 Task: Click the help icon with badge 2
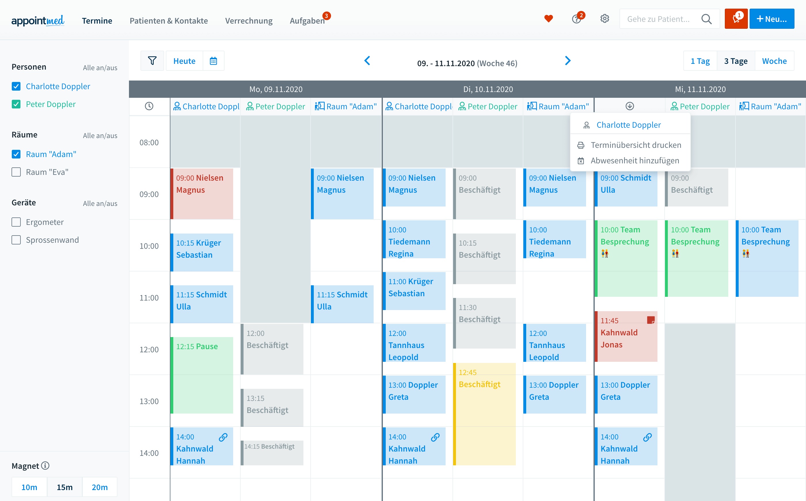[577, 19]
